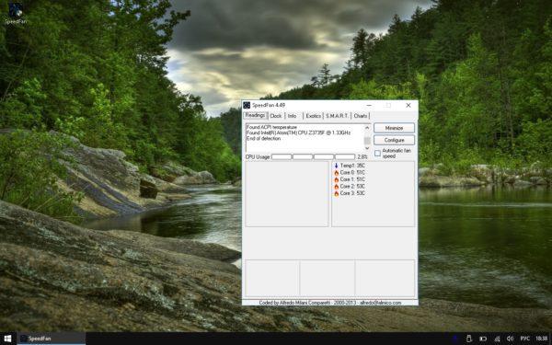
Task: Open the Exotics tab
Action: pos(313,116)
